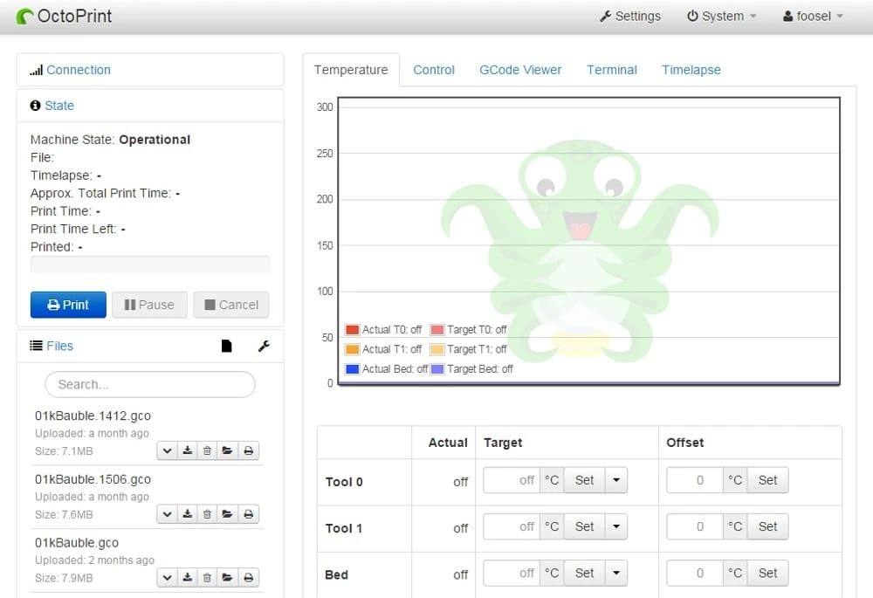
Task: Open the Timelapse tab
Action: (691, 70)
